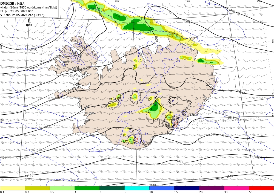Click the '20W' longitude label
Viewport: 274px width, 194px height.
tap(117, 1)
